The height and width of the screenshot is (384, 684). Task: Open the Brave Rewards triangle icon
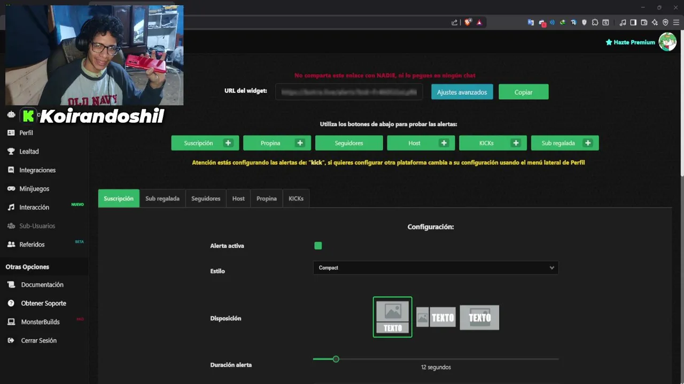click(x=479, y=22)
